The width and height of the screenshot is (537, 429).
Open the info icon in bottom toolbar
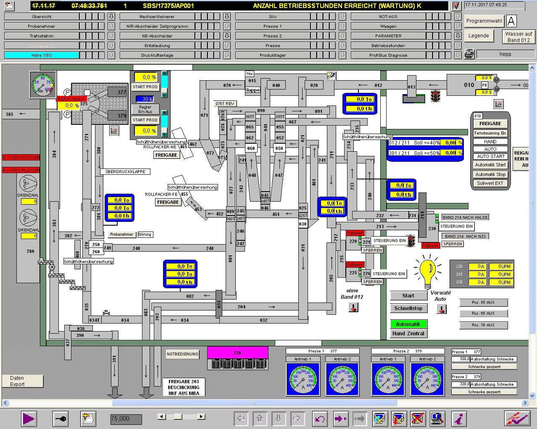coord(459,418)
